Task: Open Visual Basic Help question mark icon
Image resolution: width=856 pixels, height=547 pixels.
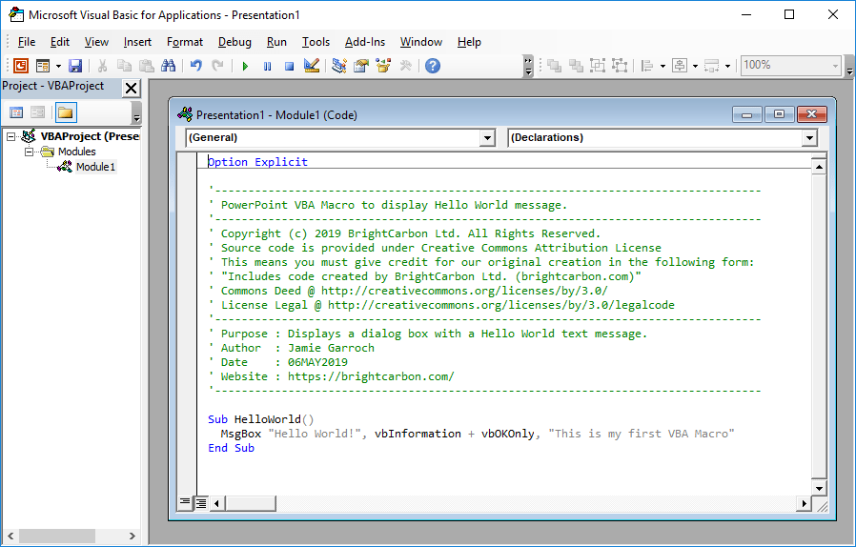Action: tap(433, 66)
